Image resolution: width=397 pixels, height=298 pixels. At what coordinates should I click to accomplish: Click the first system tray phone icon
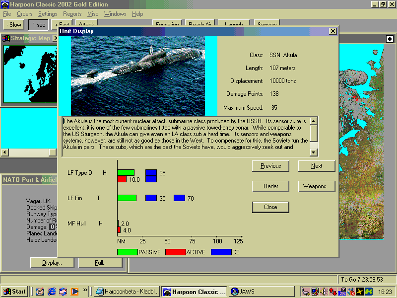click(x=306, y=292)
